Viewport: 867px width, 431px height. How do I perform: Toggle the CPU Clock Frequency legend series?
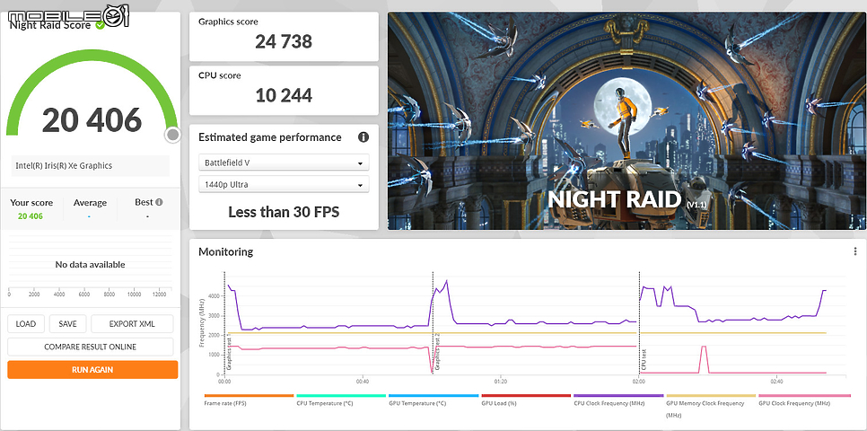point(618,400)
